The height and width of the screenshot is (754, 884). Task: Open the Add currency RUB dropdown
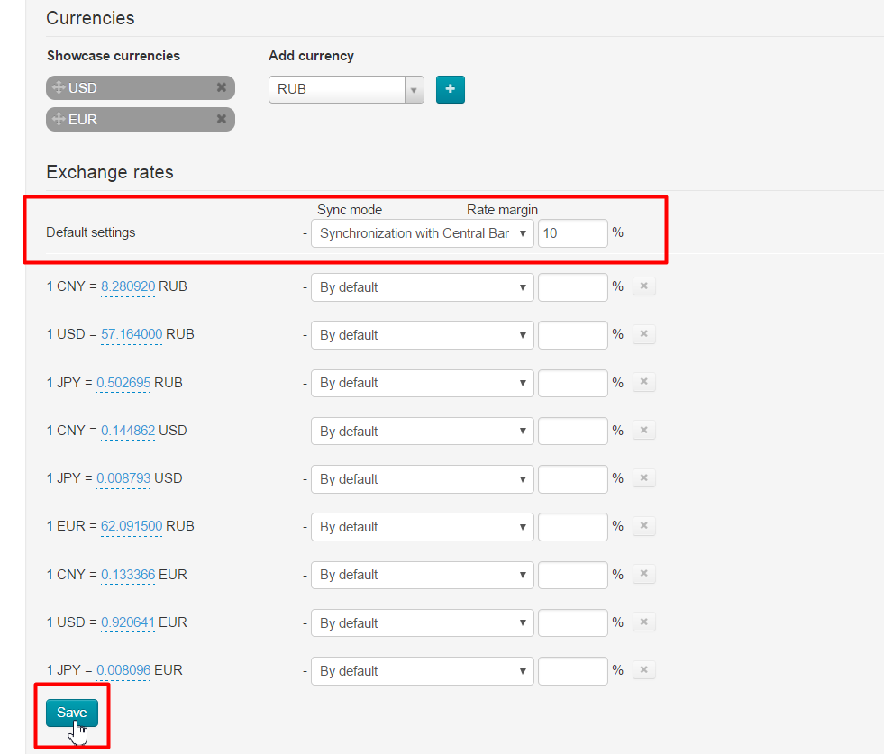[x=346, y=89]
